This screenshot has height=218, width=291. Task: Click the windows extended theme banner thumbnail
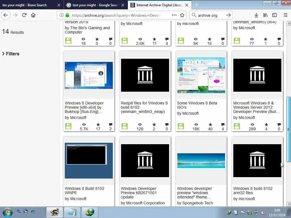pyautogui.click(x=201, y=161)
